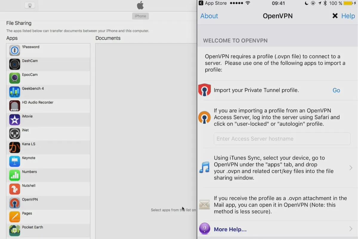Select OpenVPN text in Apps list
The height and width of the screenshot is (239, 358).
pyautogui.click(x=30, y=199)
